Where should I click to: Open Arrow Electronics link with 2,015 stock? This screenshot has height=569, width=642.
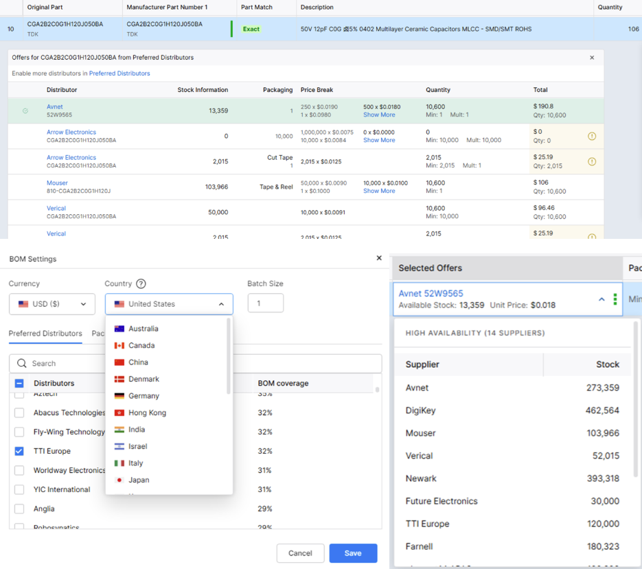(71, 158)
